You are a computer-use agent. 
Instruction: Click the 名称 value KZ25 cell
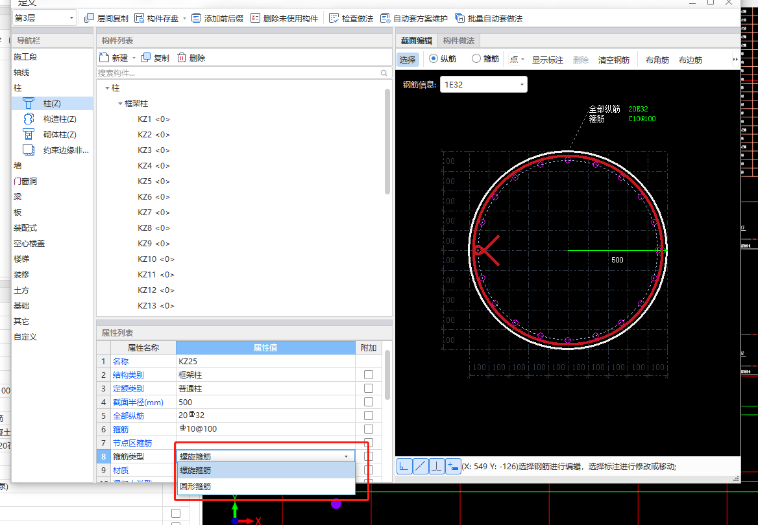[266, 361]
